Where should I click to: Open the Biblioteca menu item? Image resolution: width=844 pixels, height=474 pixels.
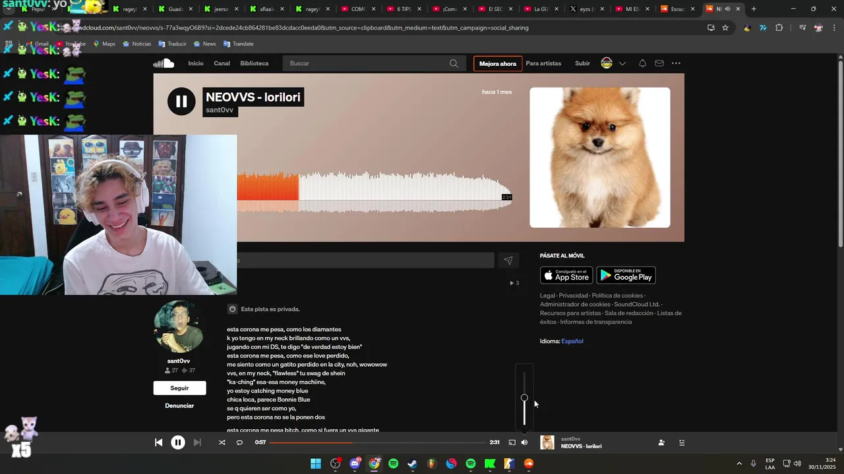tap(255, 63)
